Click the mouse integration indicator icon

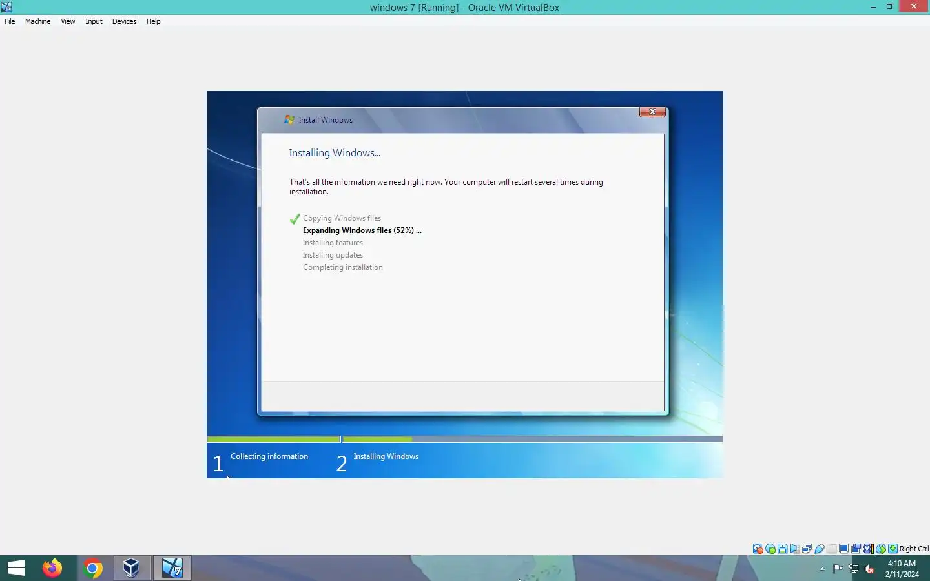tap(881, 549)
